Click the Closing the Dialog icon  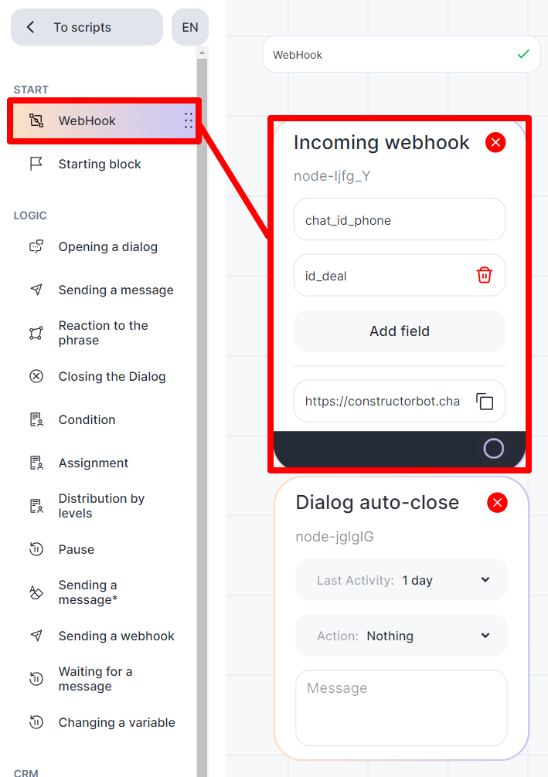pyautogui.click(x=36, y=377)
